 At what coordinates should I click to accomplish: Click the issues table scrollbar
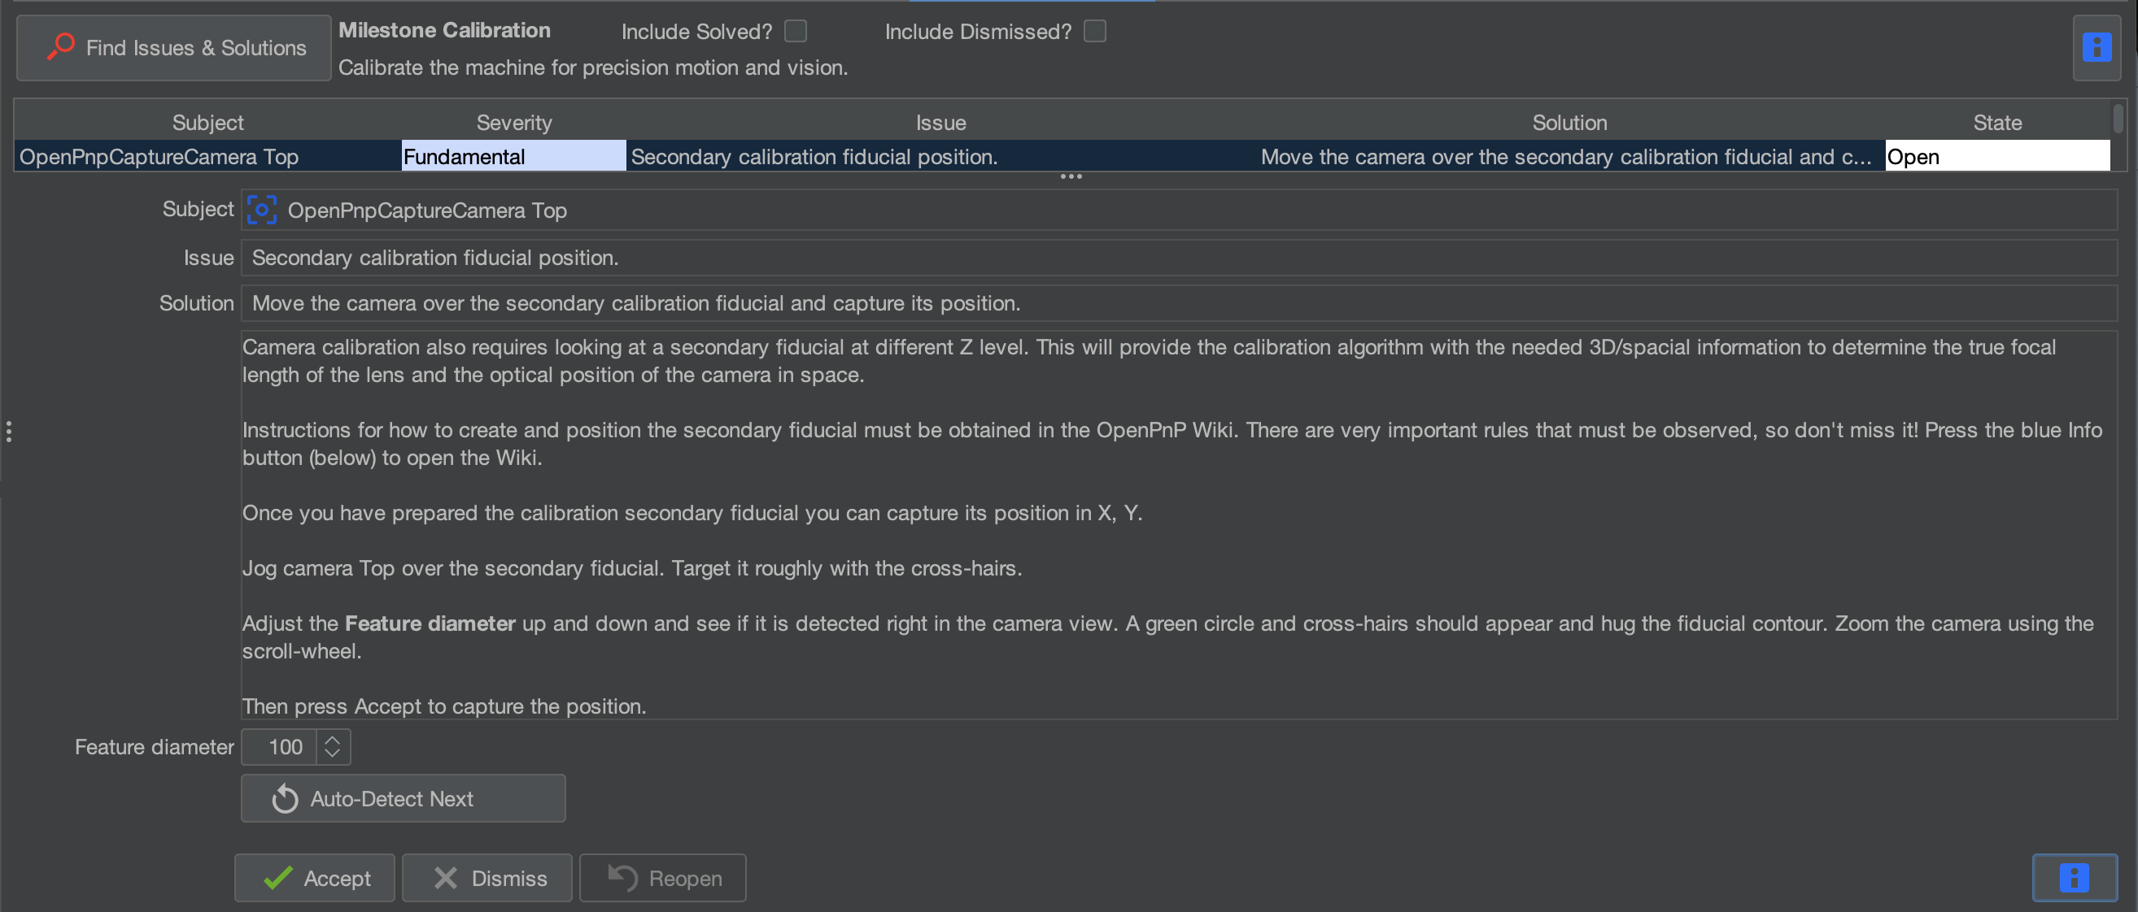pyautogui.click(x=2118, y=118)
